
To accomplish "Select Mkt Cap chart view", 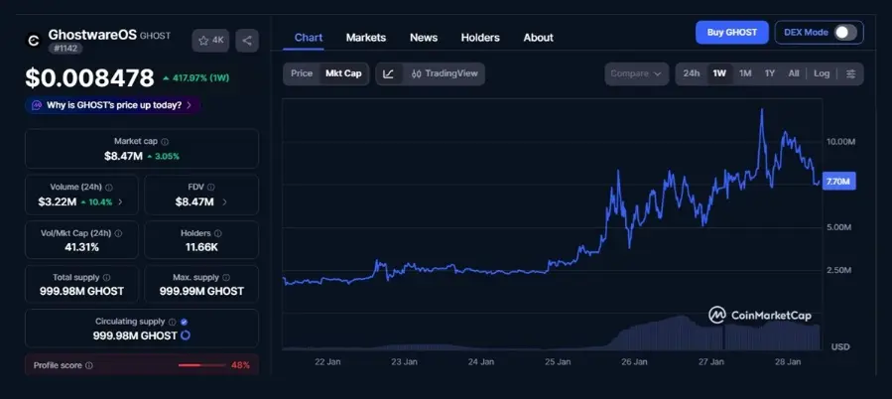I will point(343,73).
